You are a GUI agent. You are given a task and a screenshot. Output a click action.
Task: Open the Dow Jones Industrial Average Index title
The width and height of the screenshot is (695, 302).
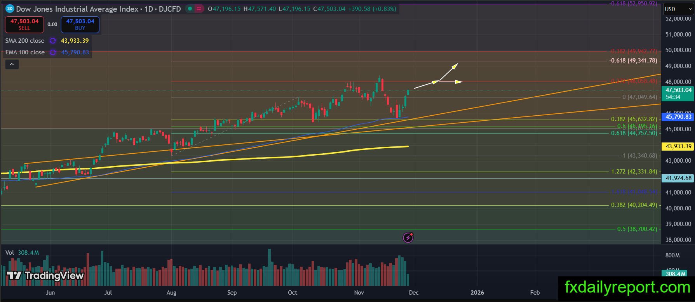(77, 9)
